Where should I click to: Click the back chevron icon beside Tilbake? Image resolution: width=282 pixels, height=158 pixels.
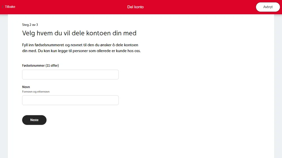point(3,7)
